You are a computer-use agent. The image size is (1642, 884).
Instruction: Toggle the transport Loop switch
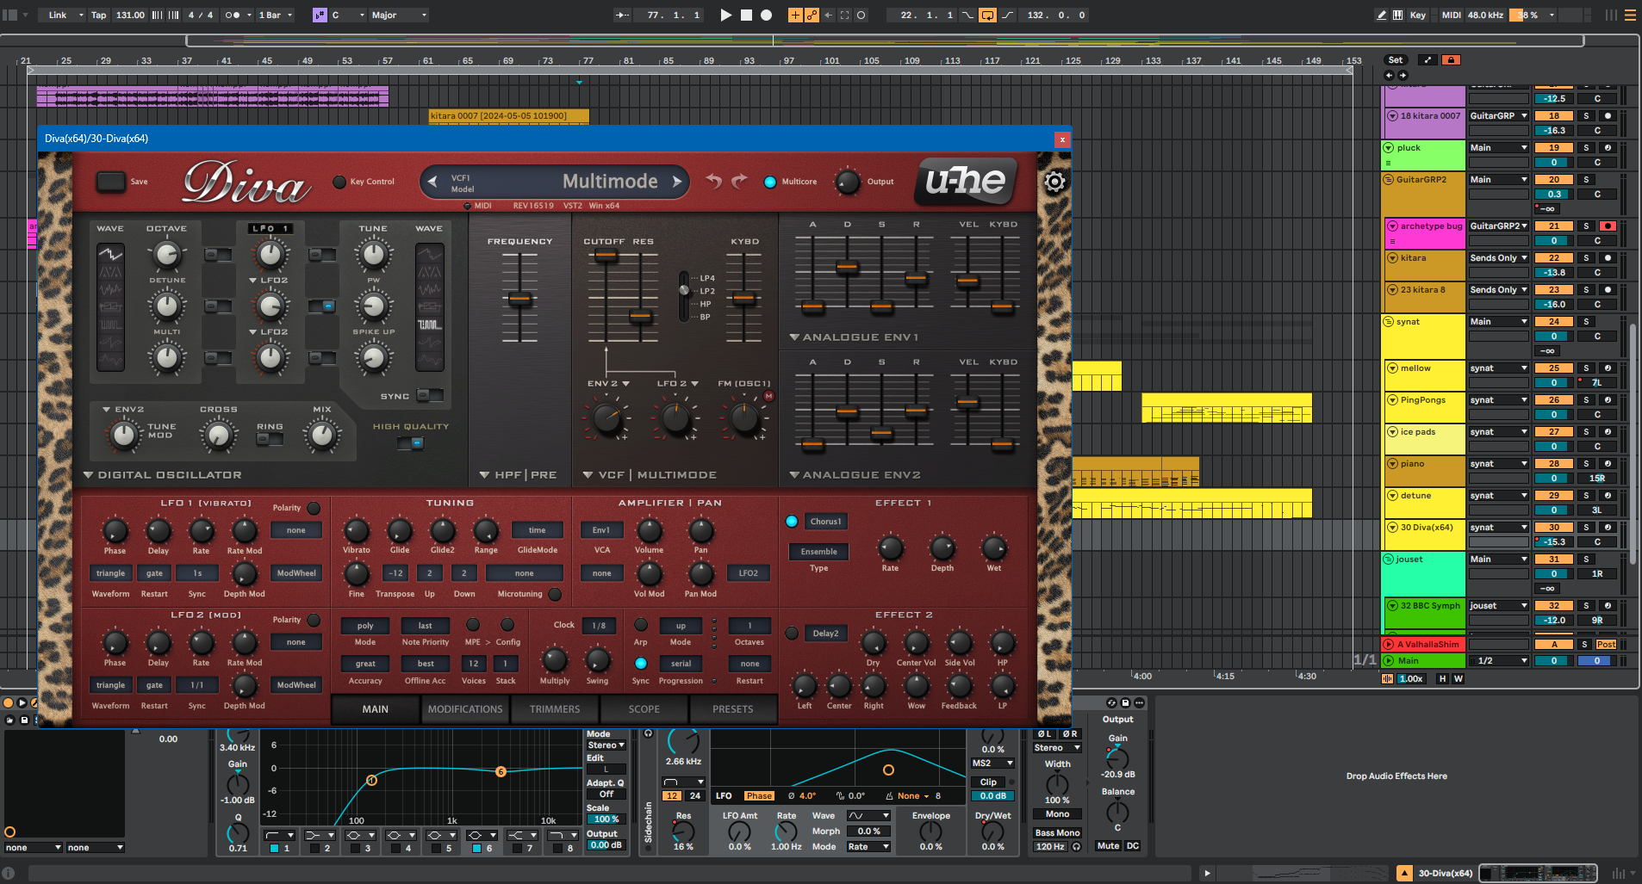pyautogui.click(x=987, y=15)
